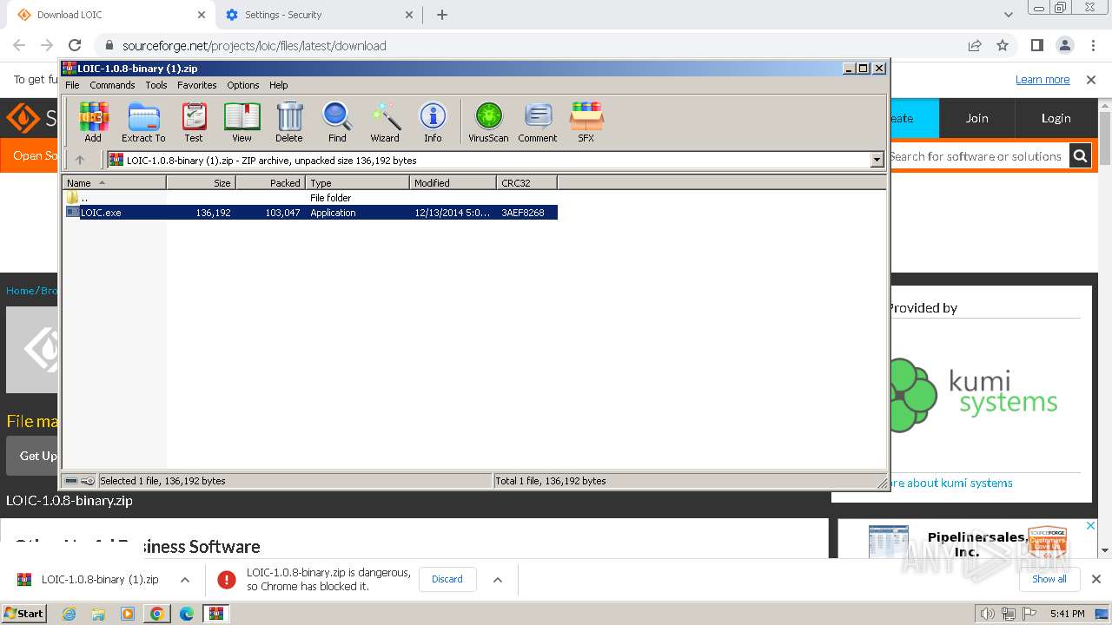Open the Favorites menu
This screenshot has height=625, width=1112.
coord(197,85)
